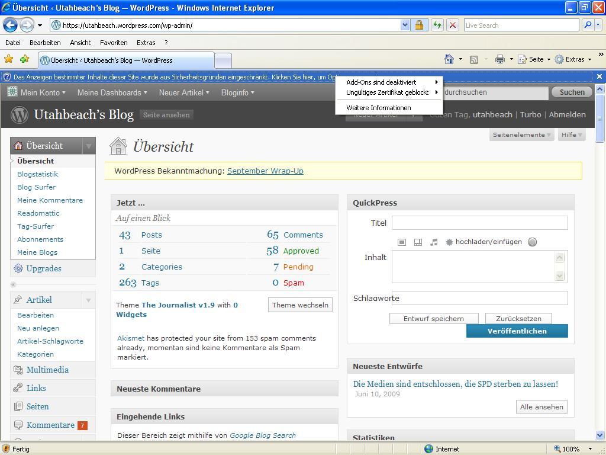
Task: Click the add audio note icon in QuickPress
Action: (x=434, y=242)
